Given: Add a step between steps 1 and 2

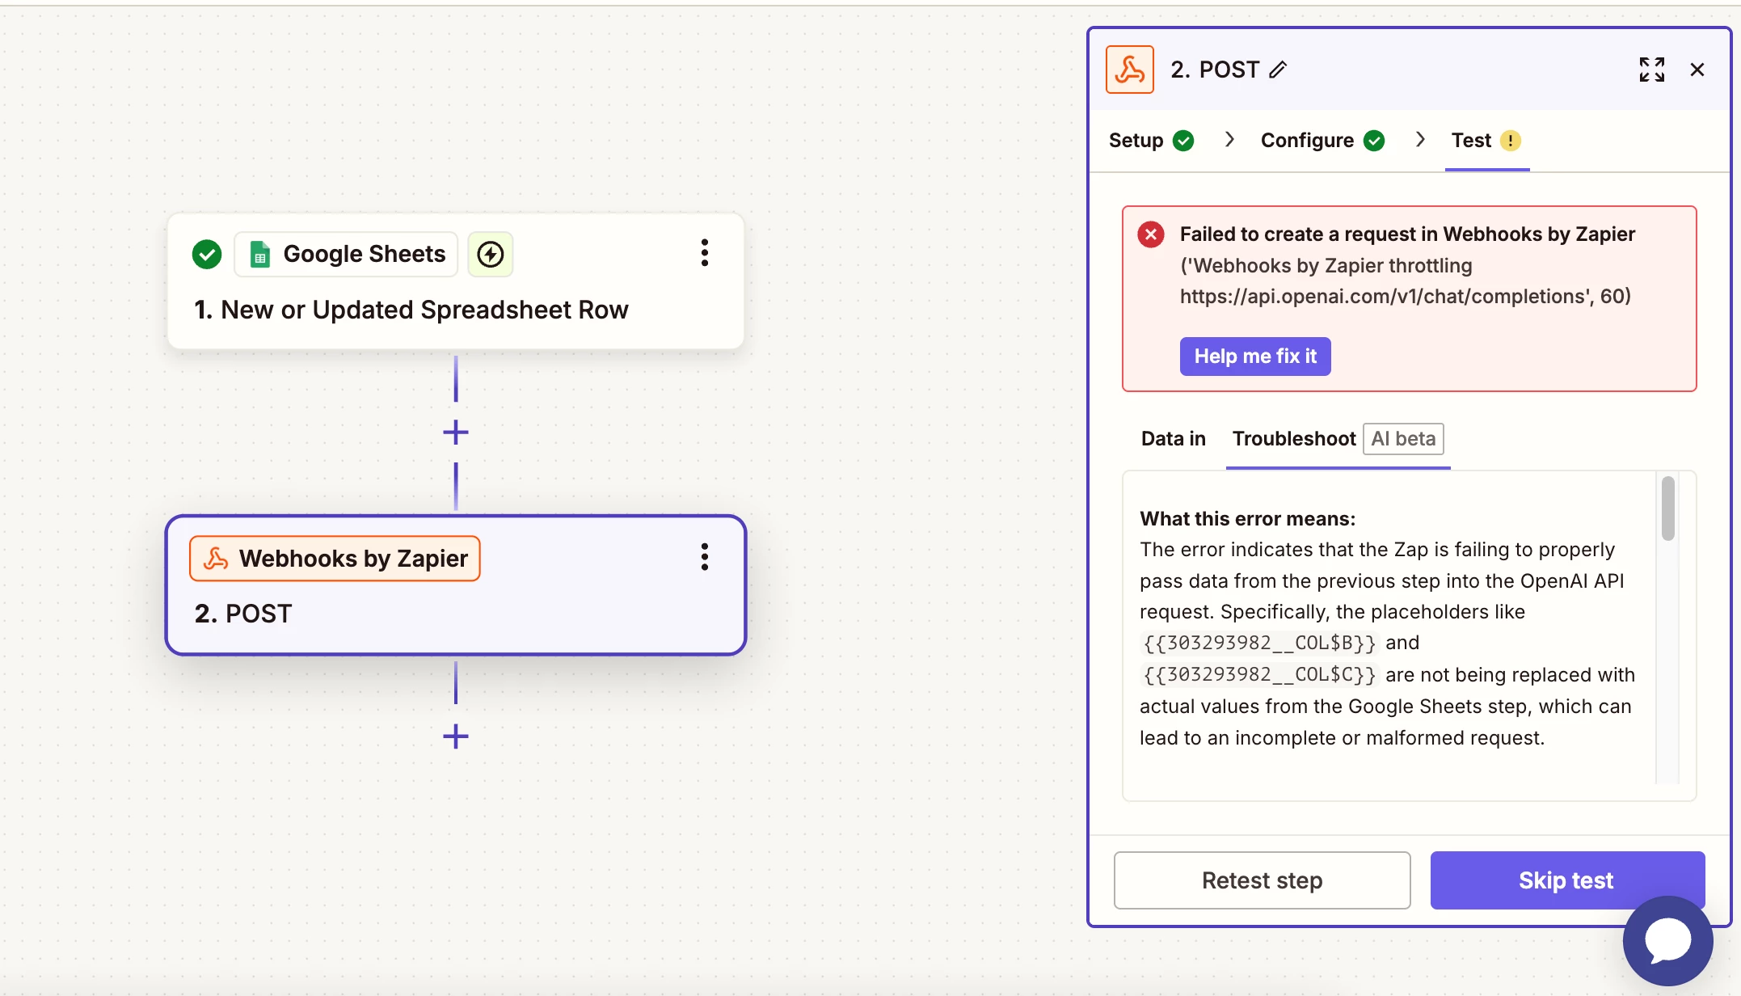Looking at the screenshot, I should coord(456,433).
